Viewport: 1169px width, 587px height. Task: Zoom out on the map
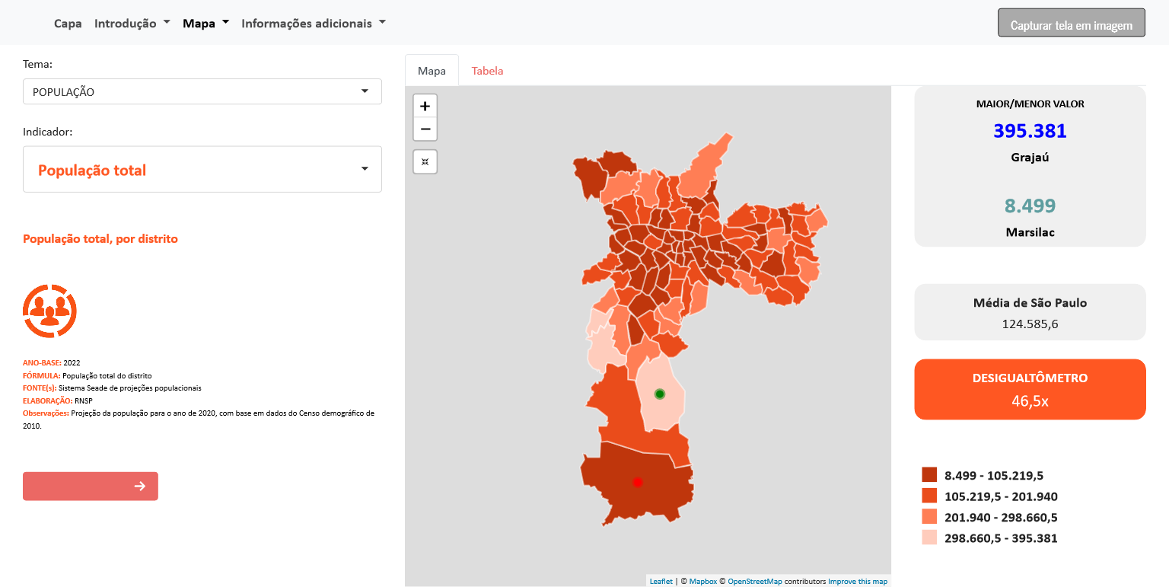[425, 129]
